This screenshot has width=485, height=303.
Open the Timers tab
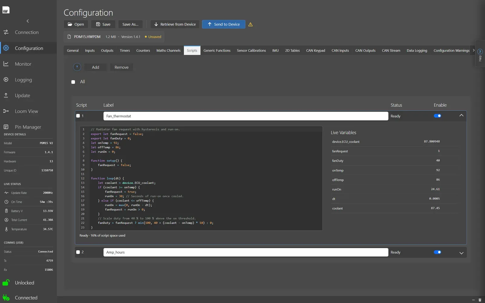125,51
